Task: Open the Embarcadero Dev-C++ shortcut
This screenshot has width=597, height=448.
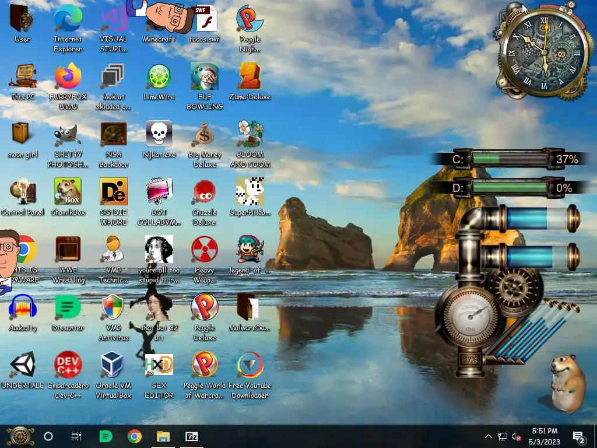Action: (x=68, y=365)
